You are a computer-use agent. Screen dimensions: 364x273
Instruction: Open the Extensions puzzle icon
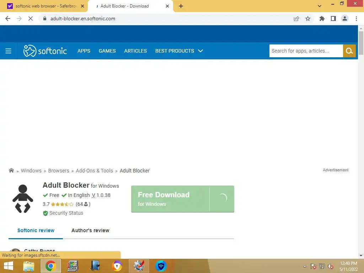point(322,18)
